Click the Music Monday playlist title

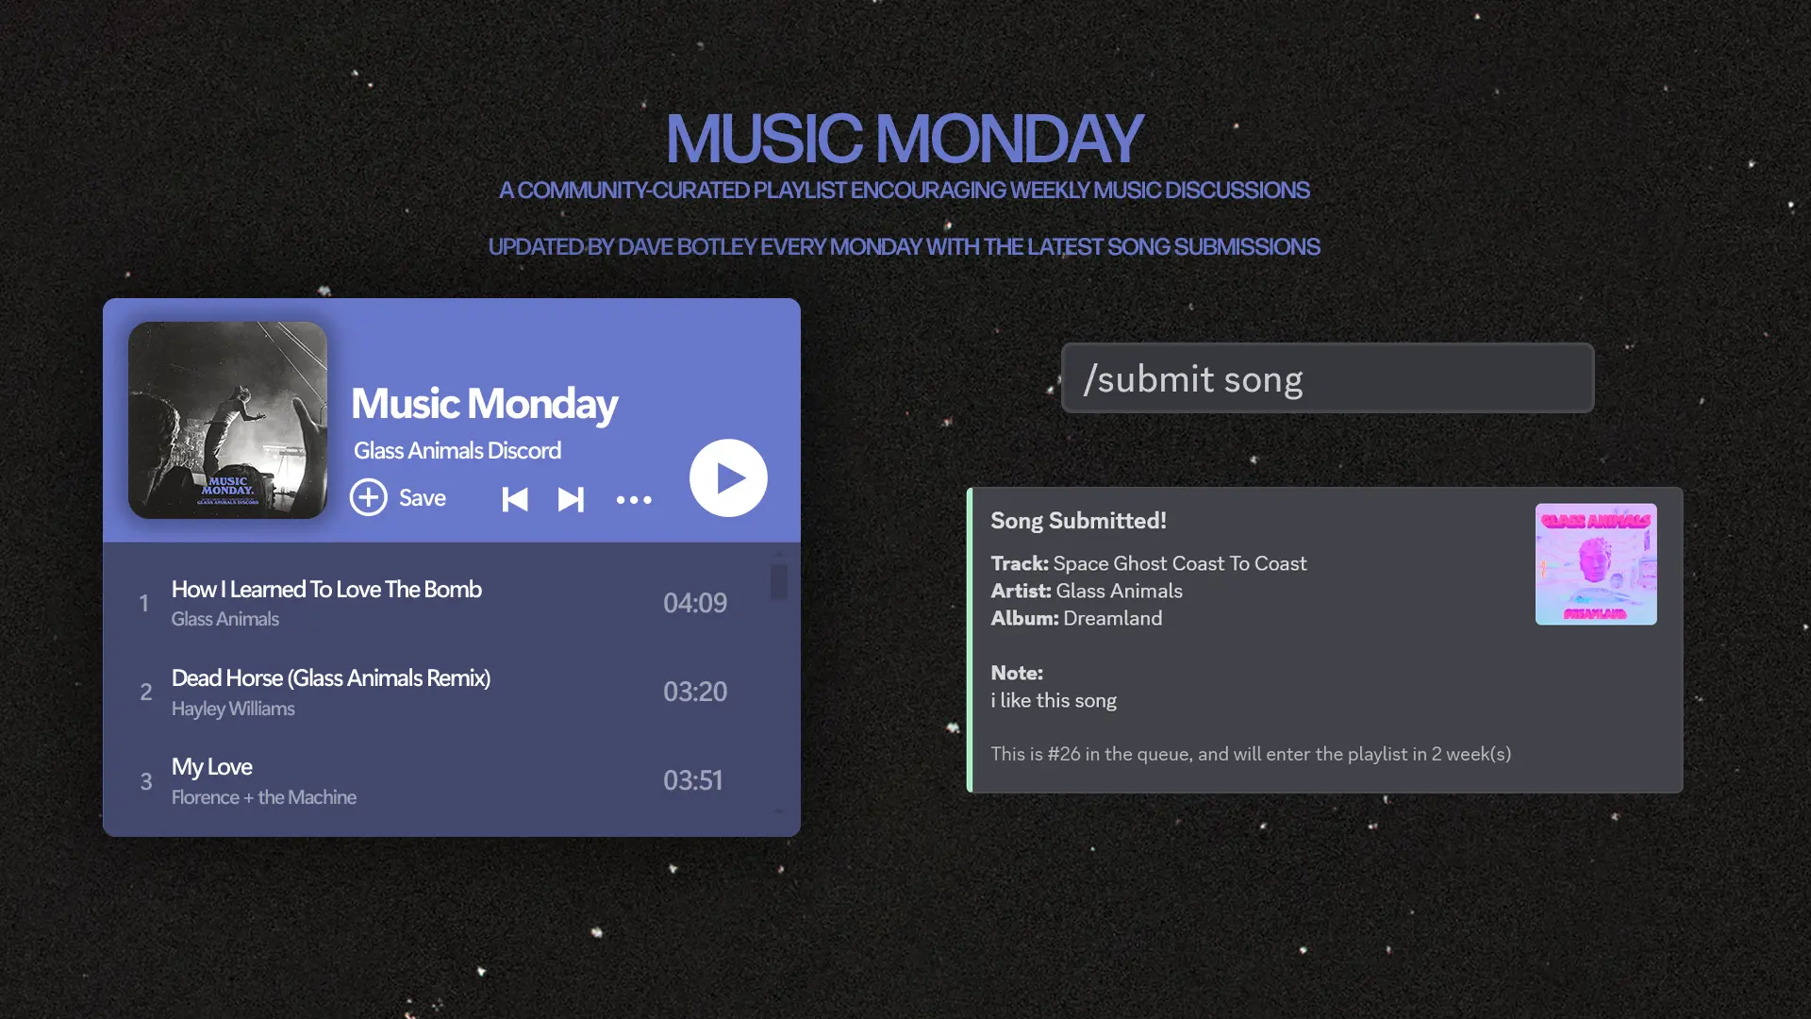click(485, 404)
